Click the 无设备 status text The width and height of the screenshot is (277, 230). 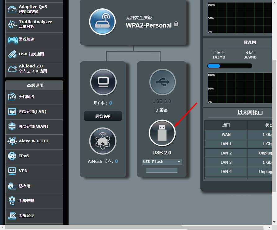coord(162,110)
